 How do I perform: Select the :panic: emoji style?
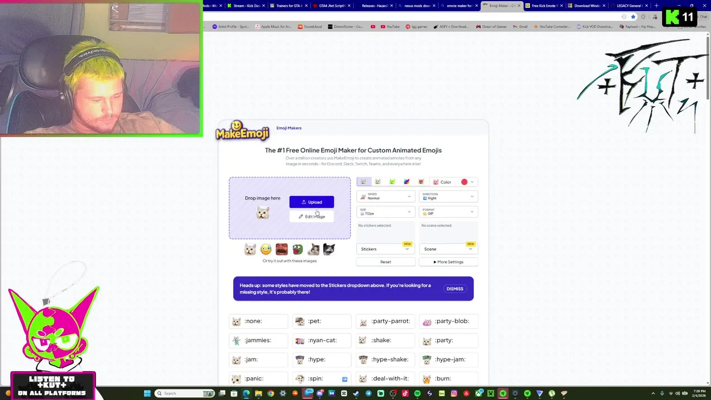(258, 379)
